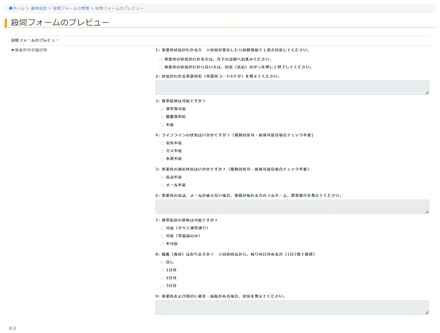
Task: Tick the 電話不能 checkbox
Action: click(162, 178)
